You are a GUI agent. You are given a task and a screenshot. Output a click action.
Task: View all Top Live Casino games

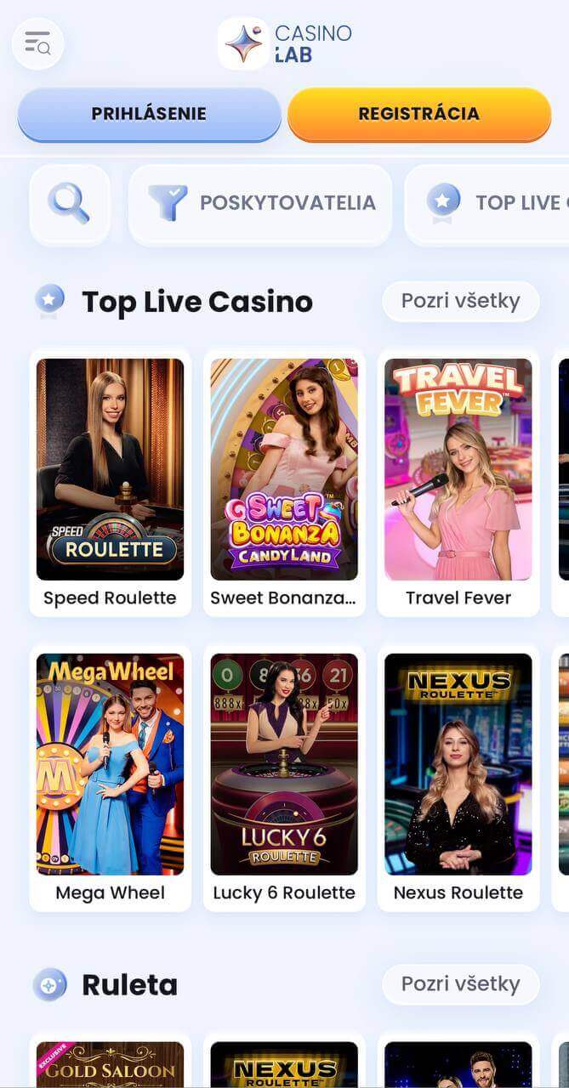(x=461, y=301)
